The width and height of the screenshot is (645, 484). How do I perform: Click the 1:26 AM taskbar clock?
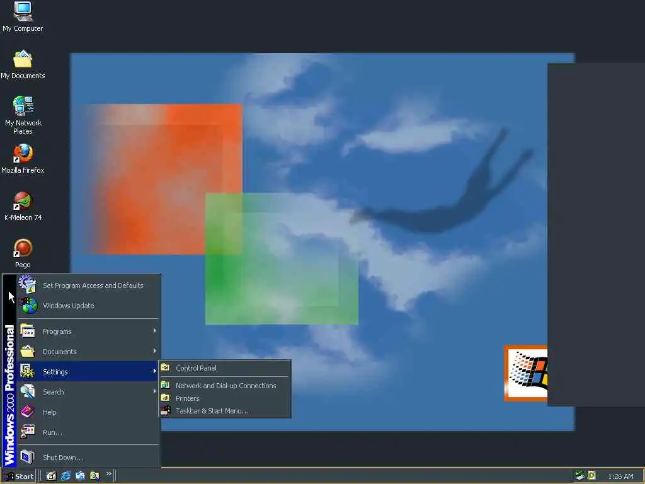pos(620,476)
